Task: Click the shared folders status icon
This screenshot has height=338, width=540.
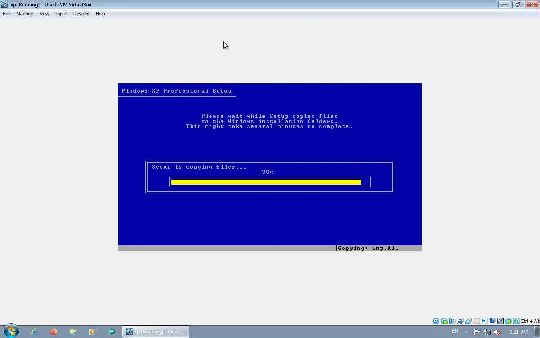Action: pyautogui.click(x=476, y=321)
